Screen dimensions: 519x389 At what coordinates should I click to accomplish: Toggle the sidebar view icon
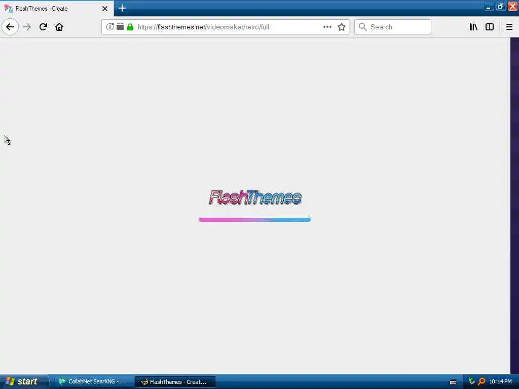point(490,27)
